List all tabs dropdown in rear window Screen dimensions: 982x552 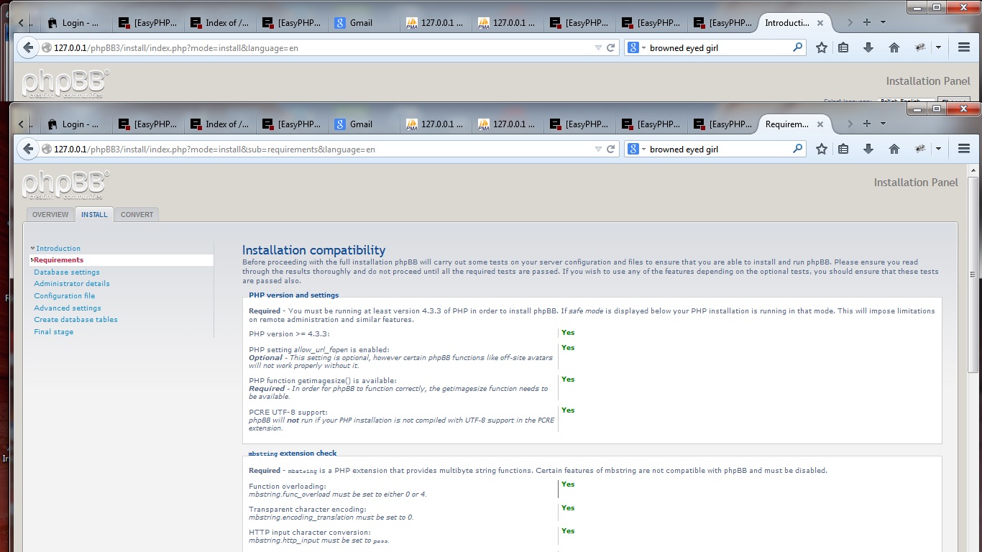(x=883, y=22)
